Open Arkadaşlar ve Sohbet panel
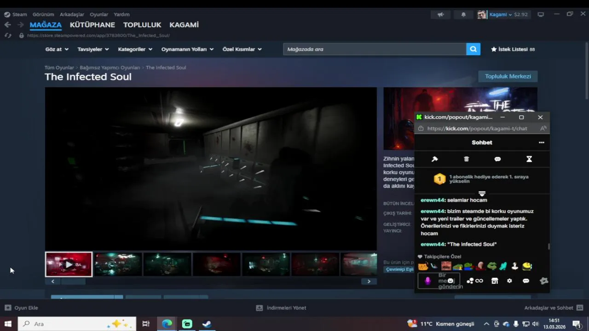 click(554, 308)
